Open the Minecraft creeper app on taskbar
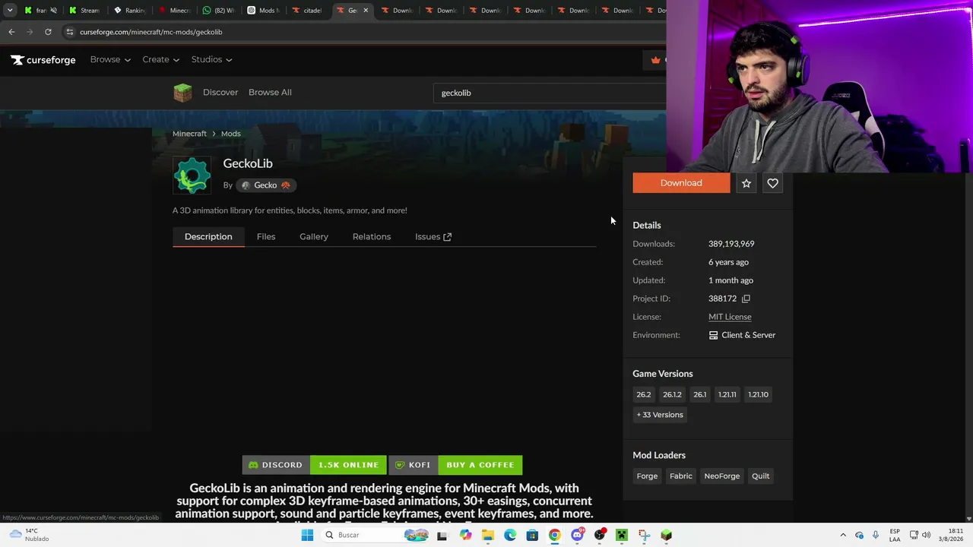Image resolution: width=973 pixels, height=547 pixels. (622, 535)
